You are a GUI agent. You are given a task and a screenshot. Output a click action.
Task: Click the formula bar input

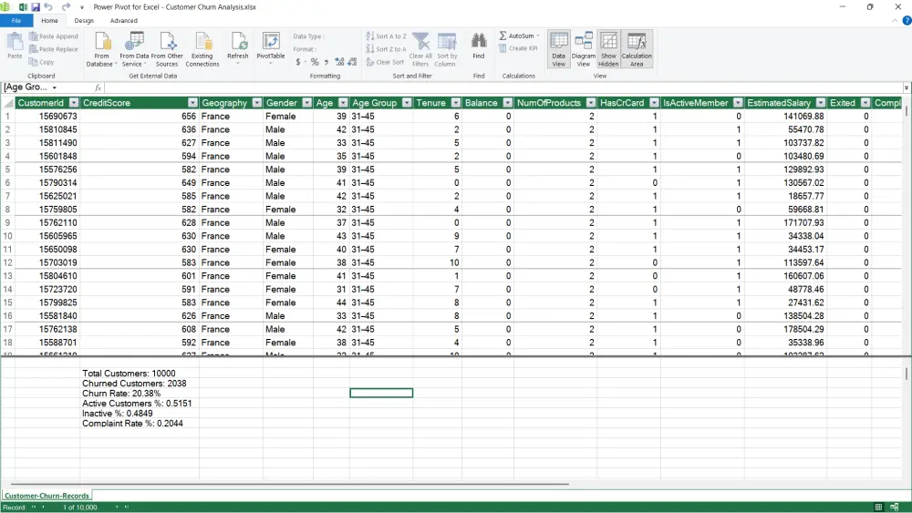[x=503, y=87]
